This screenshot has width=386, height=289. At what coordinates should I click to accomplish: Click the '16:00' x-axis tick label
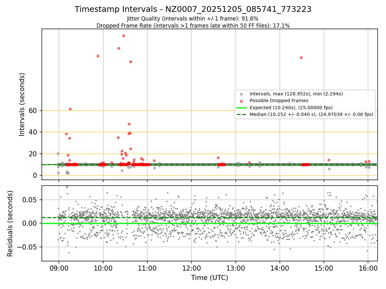point(368,268)
